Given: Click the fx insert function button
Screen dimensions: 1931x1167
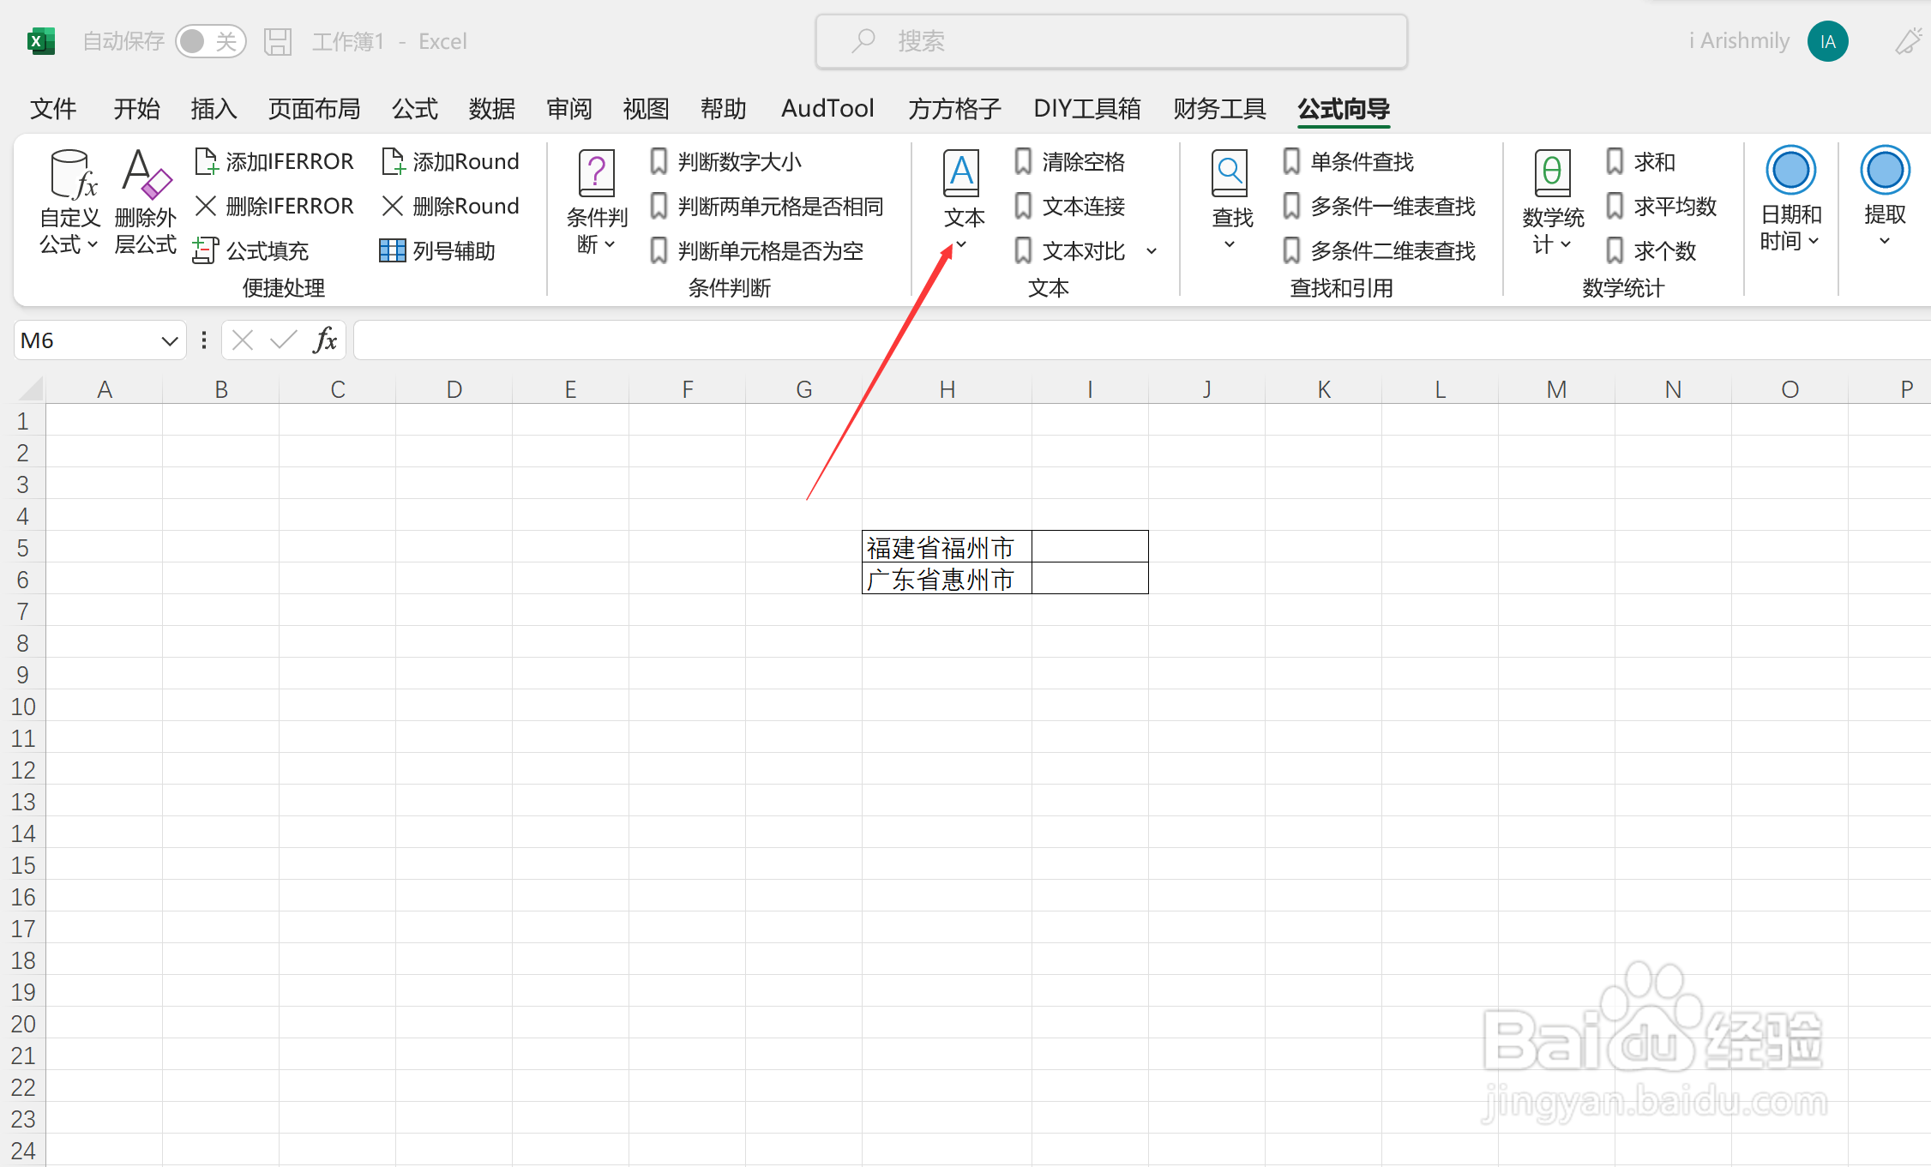Looking at the screenshot, I should click(325, 341).
